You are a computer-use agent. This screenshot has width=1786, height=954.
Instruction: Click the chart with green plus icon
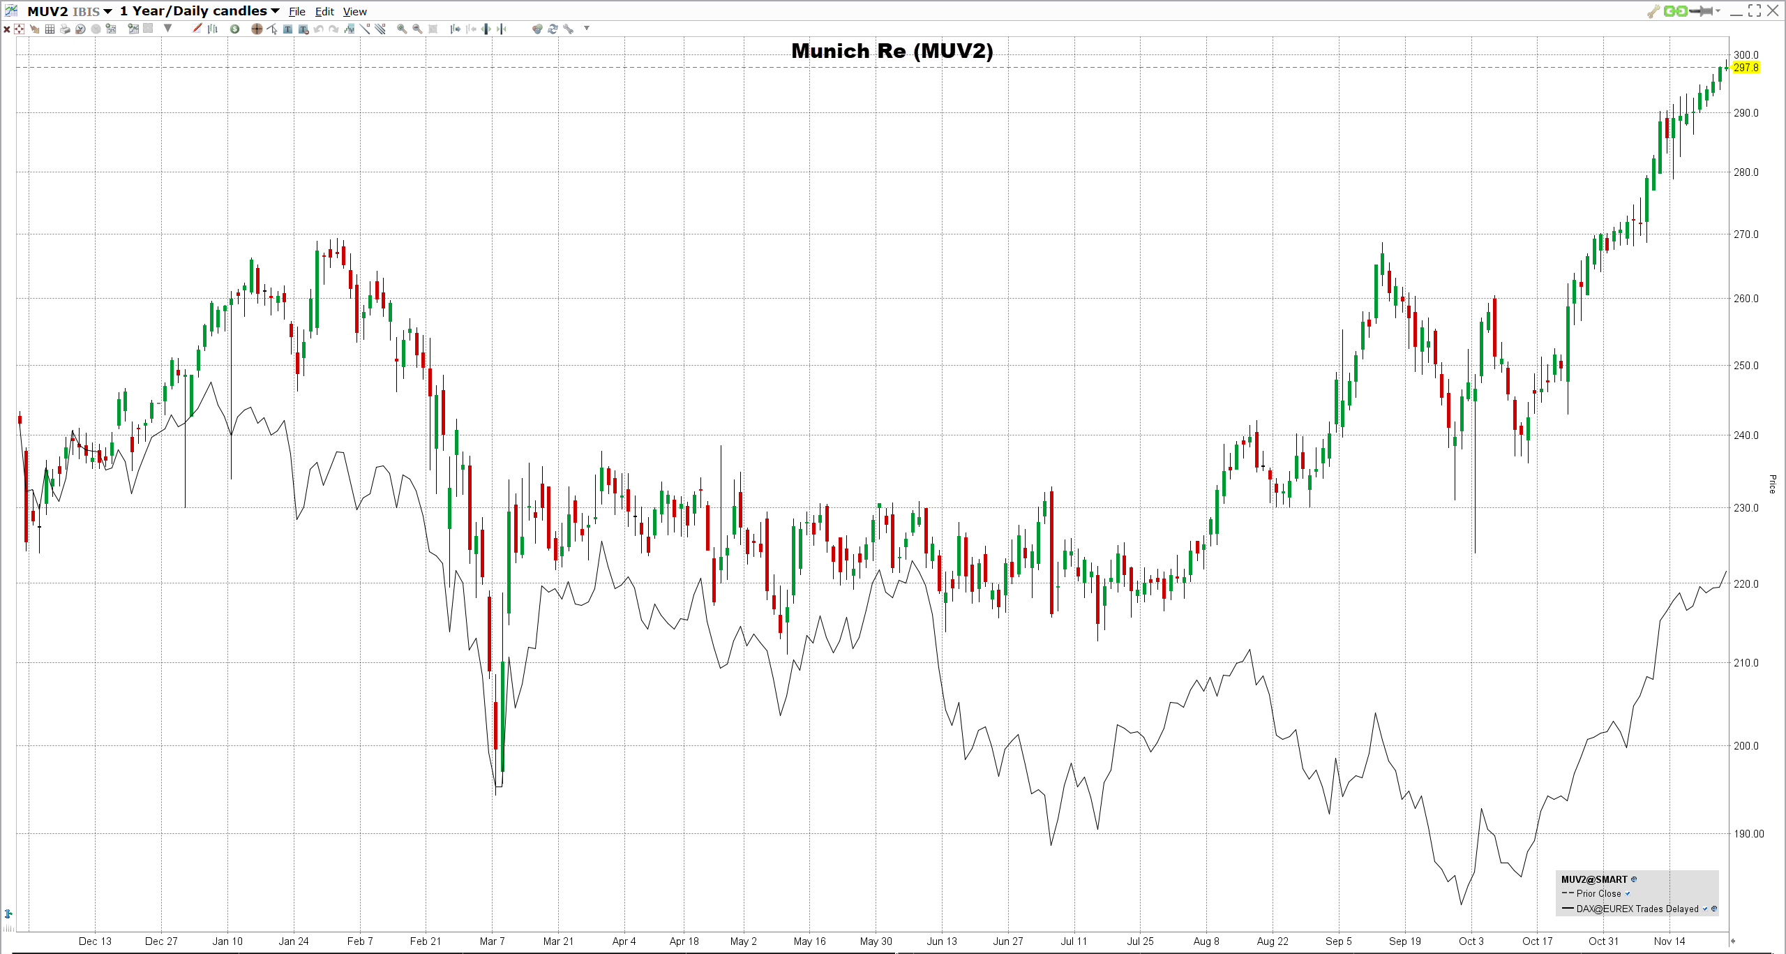click(133, 29)
